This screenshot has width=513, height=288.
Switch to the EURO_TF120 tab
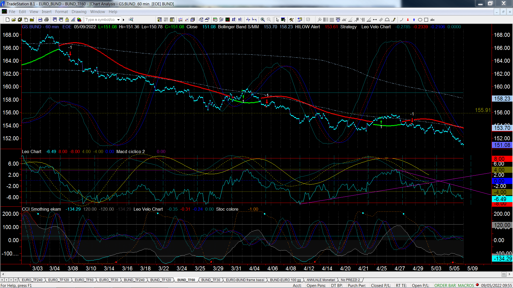click(59, 280)
